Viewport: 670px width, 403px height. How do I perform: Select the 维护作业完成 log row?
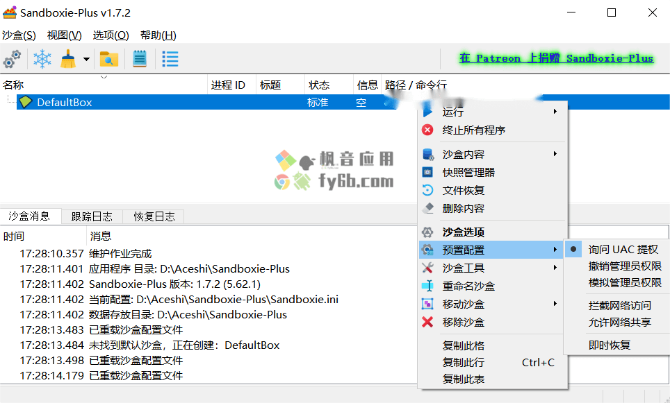(x=209, y=254)
